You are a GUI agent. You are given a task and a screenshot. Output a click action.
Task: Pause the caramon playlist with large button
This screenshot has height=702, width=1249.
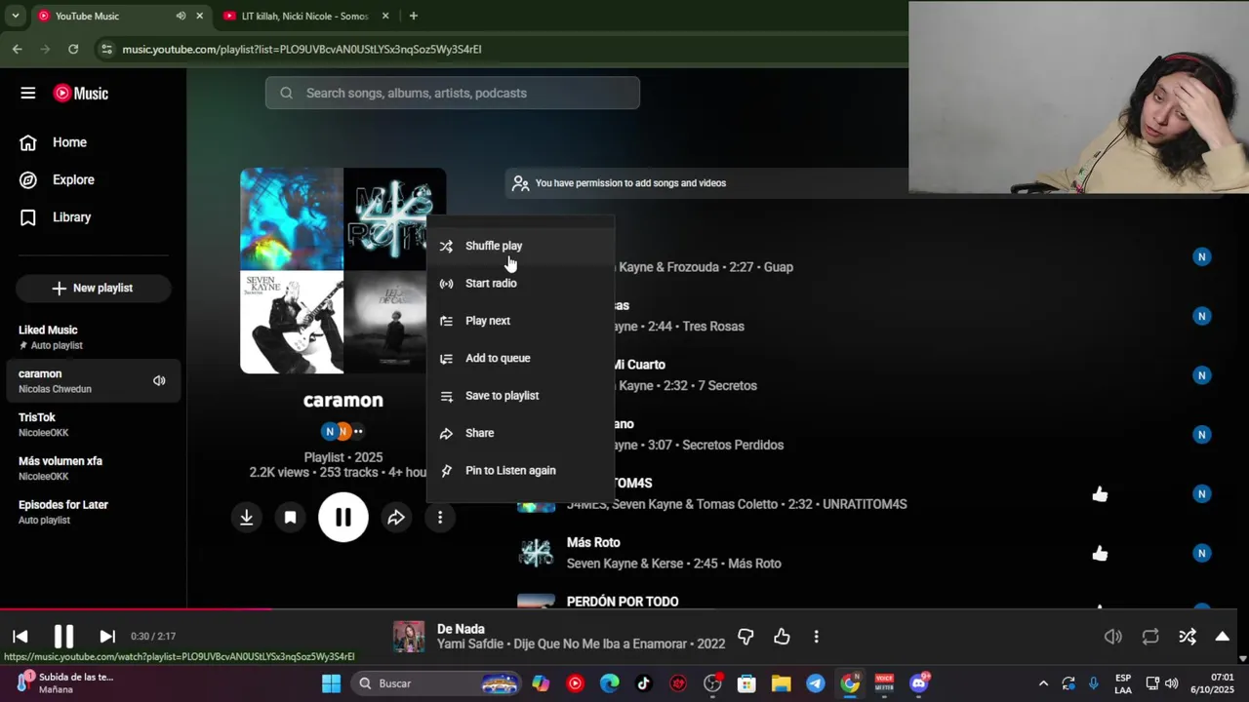click(343, 517)
